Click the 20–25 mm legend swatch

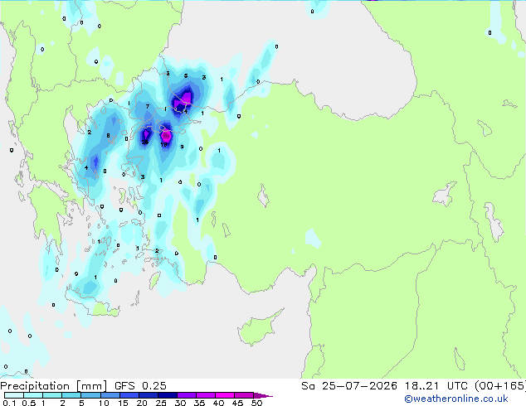coord(149,395)
